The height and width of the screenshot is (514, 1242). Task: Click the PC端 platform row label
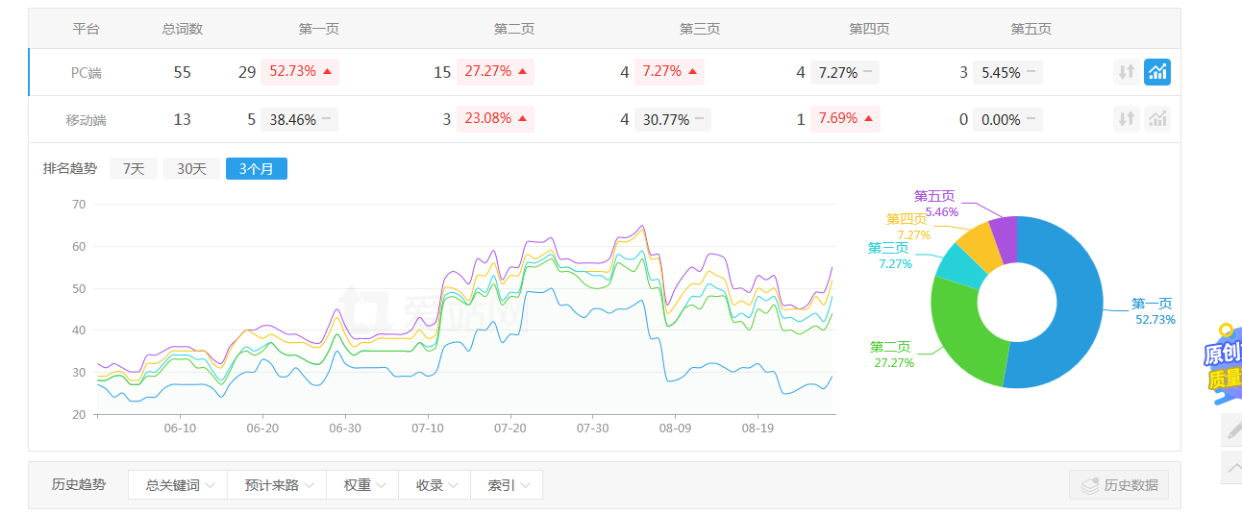point(87,72)
